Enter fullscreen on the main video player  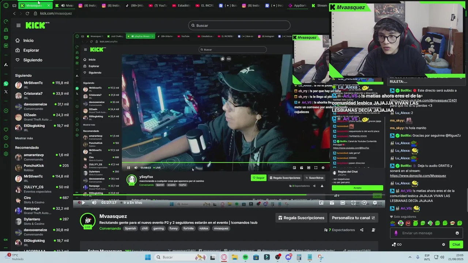(353, 203)
